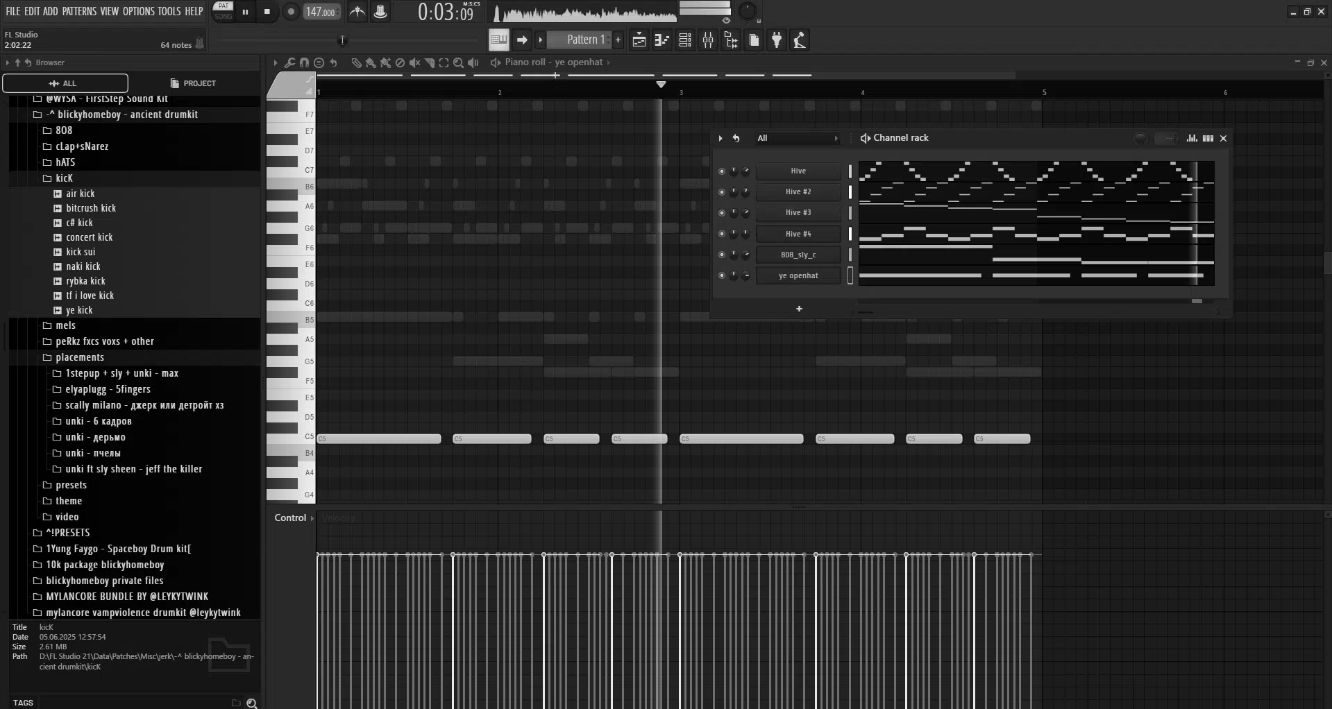Switch to the PROJECT browser tab
This screenshot has height=709, width=1332.
(x=194, y=83)
